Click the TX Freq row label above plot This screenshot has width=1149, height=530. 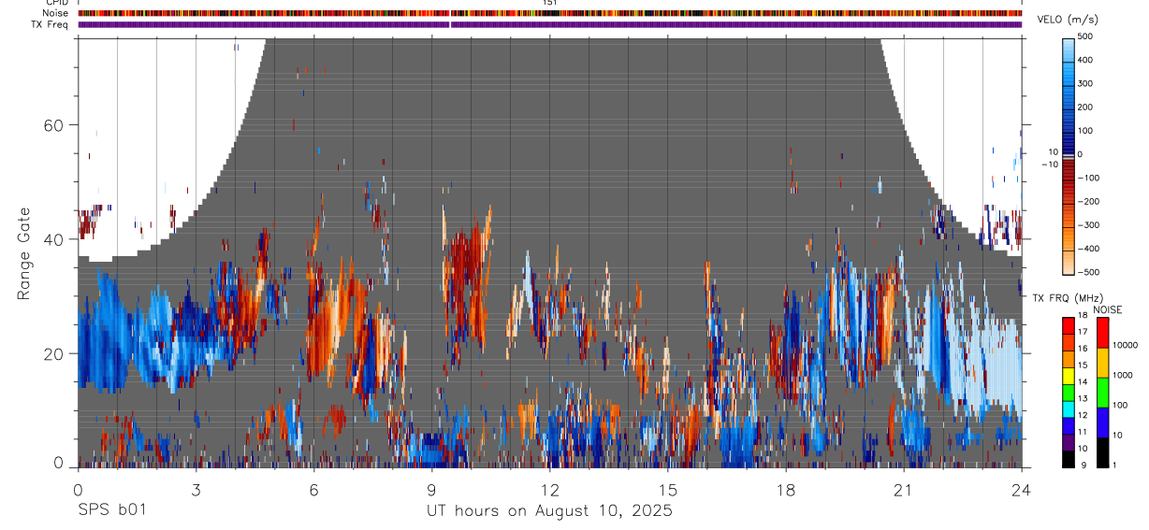50,24
